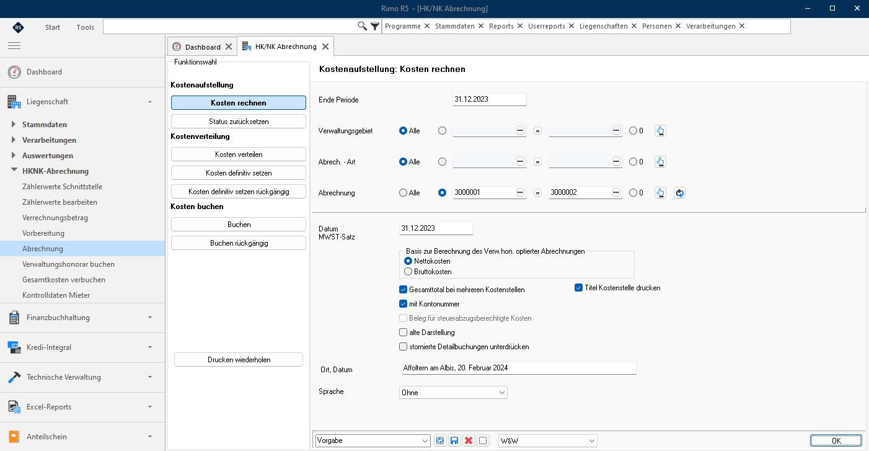This screenshot has width=869, height=451.
Task: Click the Rimo R5 logo icon
Action: point(19,27)
